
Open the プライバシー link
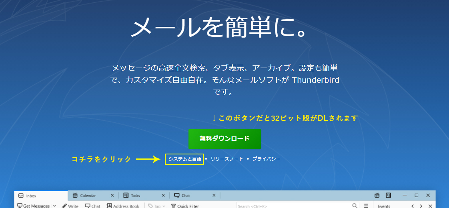(x=266, y=159)
